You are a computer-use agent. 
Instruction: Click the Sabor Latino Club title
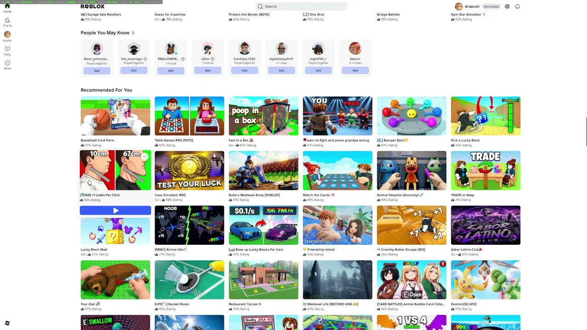467,250
